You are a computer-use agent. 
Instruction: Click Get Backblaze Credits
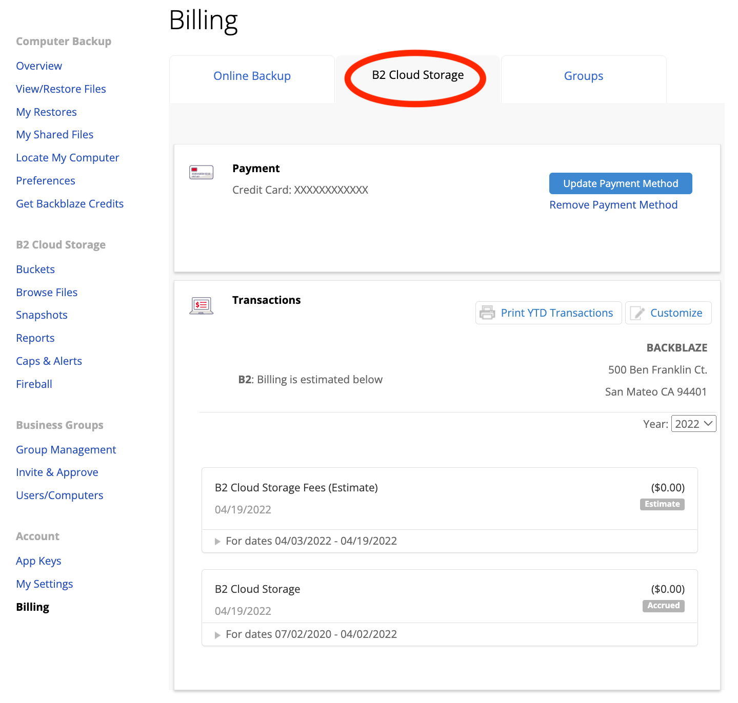tap(70, 204)
